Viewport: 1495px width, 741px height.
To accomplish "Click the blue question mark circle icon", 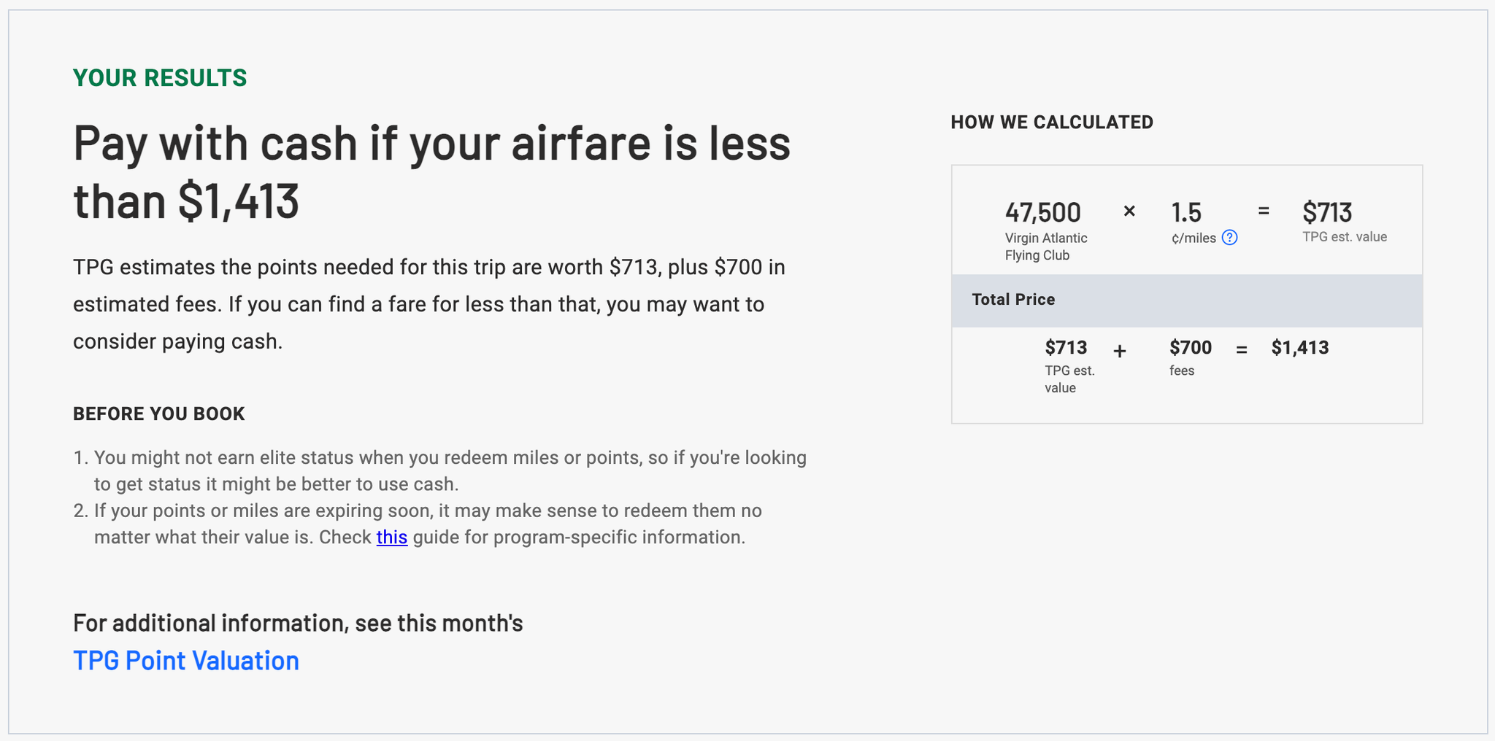I will pyautogui.click(x=1229, y=238).
